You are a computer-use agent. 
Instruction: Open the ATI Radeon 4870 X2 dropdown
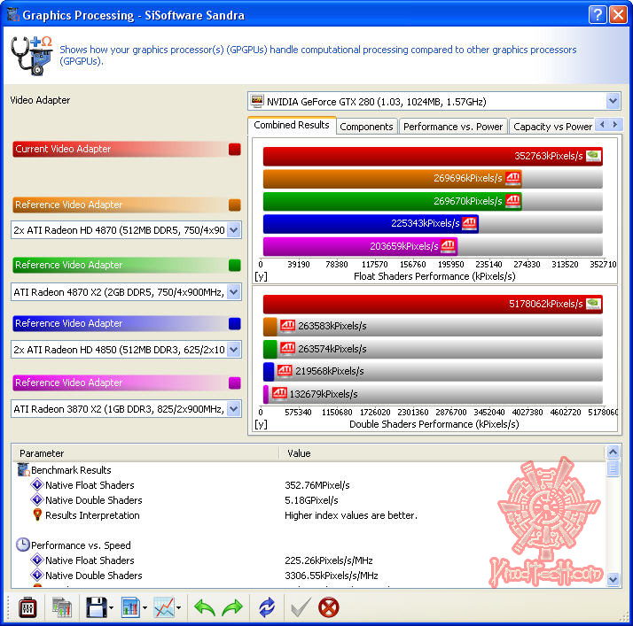click(x=234, y=291)
